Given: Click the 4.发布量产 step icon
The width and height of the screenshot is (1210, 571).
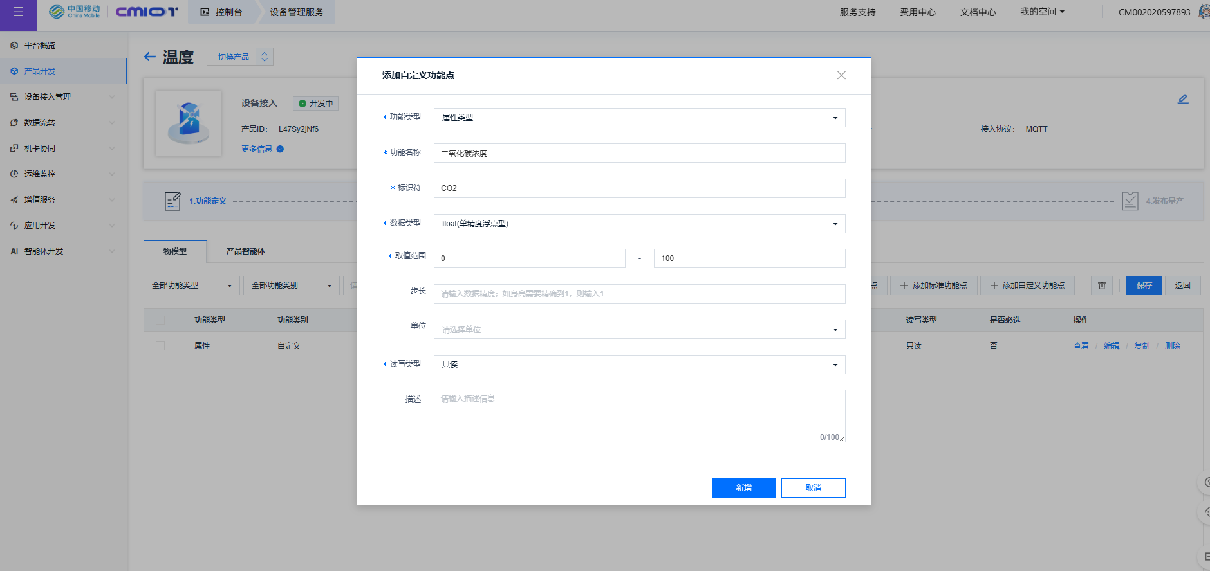Looking at the screenshot, I should [x=1130, y=201].
